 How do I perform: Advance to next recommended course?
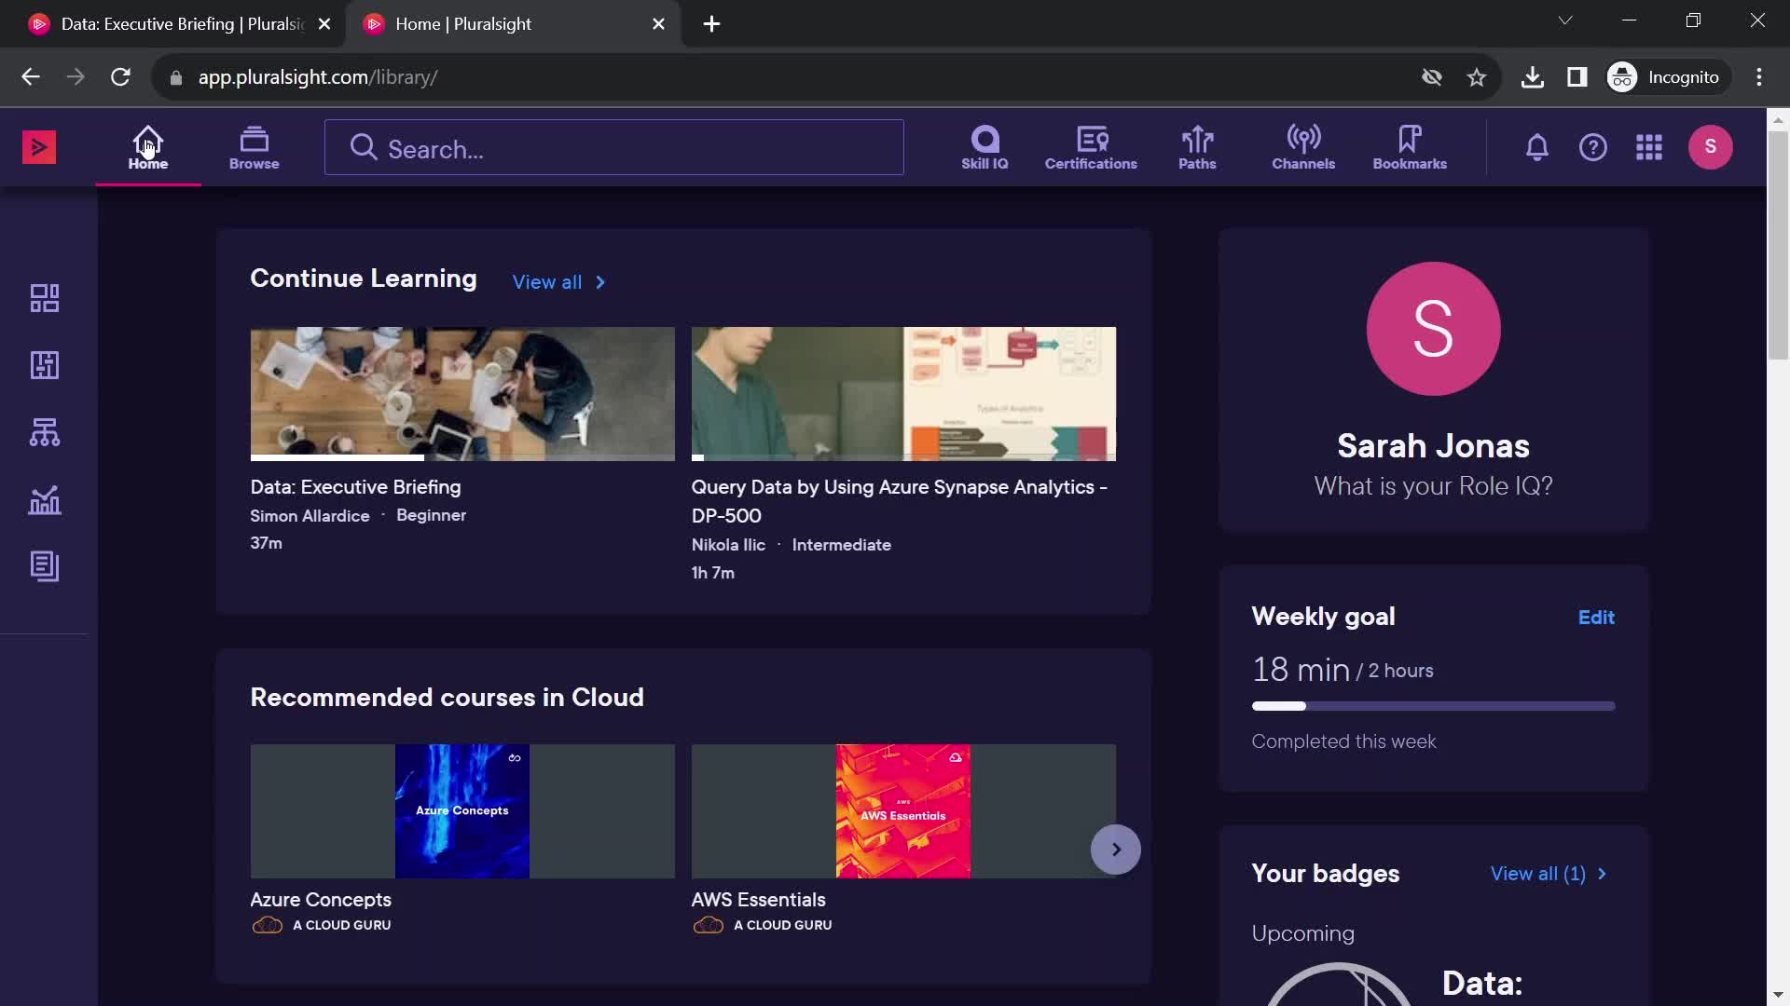1115,849
